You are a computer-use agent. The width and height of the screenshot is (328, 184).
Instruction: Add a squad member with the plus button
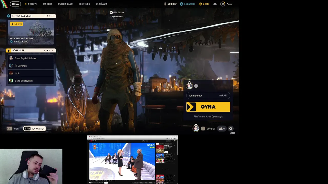196,86
